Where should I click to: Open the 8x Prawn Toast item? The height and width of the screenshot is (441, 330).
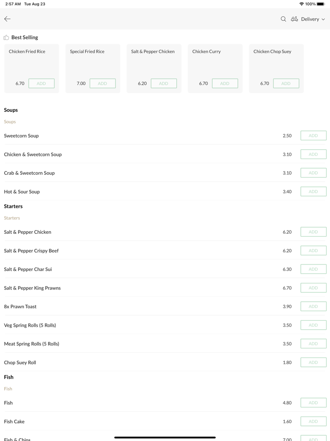coord(20,306)
